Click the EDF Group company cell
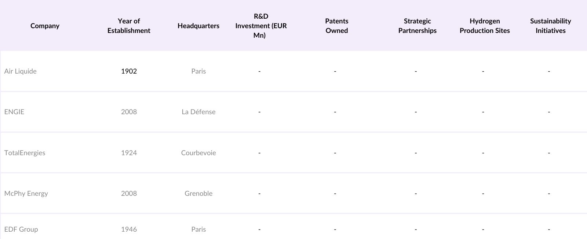This screenshot has width=587, height=239. pos(21,229)
